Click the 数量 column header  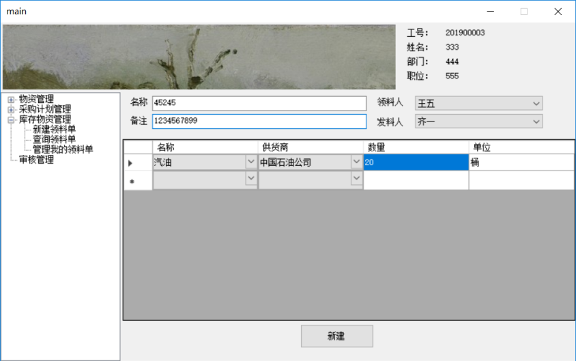(416, 147)
